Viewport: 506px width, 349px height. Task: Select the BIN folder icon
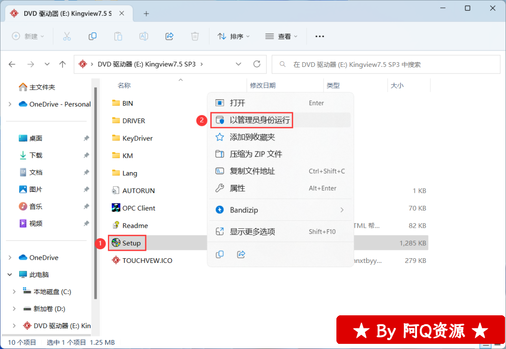tap(116, 103)
